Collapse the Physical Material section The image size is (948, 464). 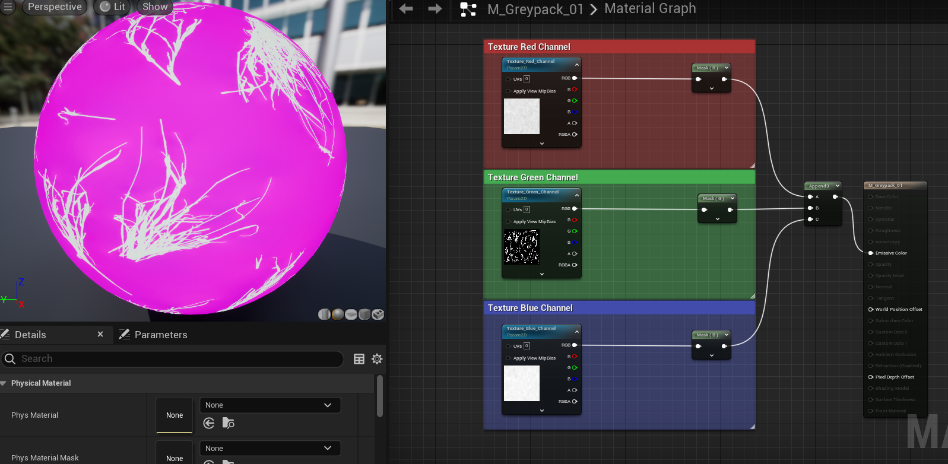(x=4, y=383)
